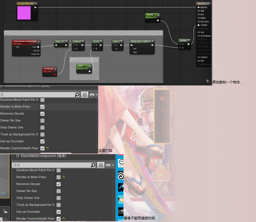256x222 pixels.
Task: Open the eye visibility dropdown in lower panel
Action: (110, 165)
